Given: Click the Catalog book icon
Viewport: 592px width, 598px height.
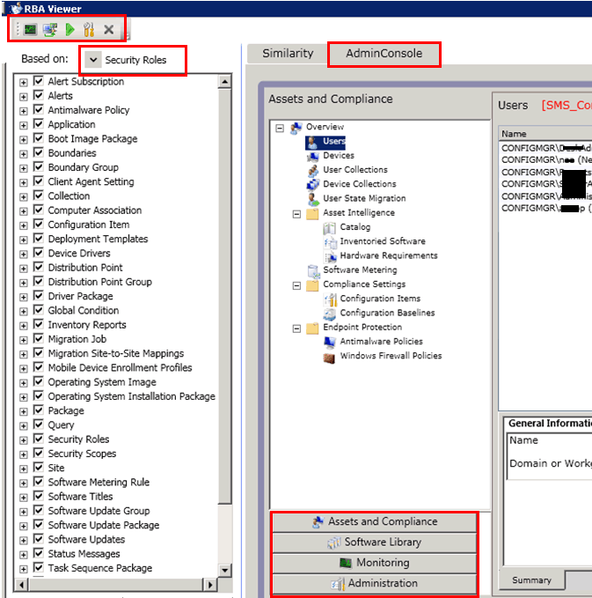Looking at the screenshot, I should (330, 228).
